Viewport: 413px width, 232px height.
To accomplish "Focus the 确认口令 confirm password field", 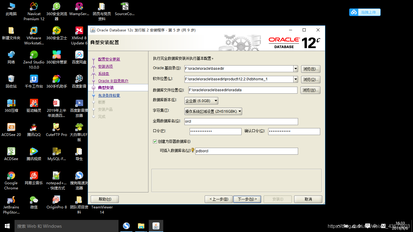I will 294,131.
